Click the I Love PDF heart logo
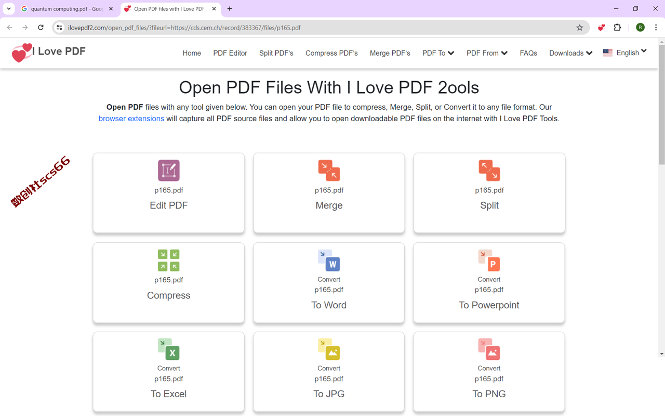 click(x=22, y=53)
